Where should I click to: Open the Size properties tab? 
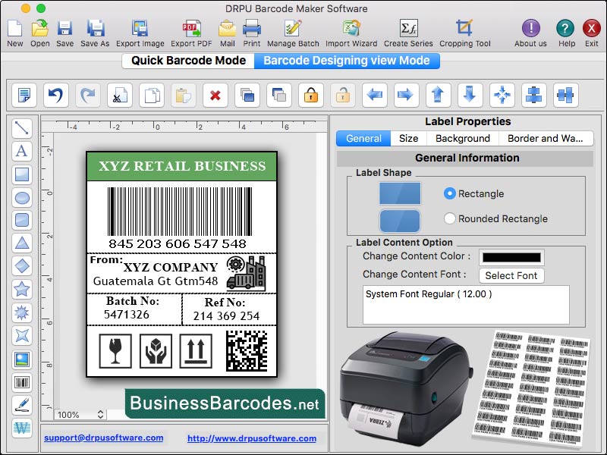tap(408, 139)
